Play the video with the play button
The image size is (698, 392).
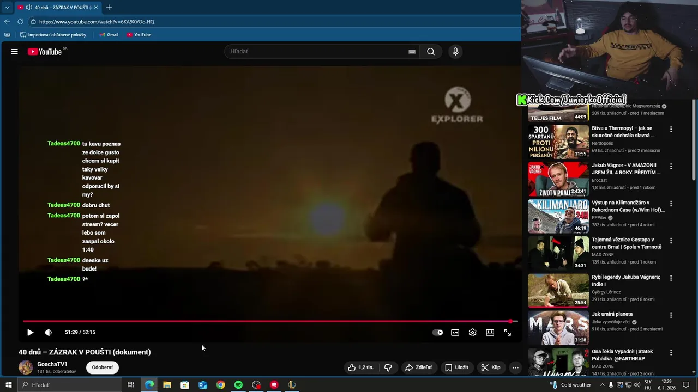(x=31, y=332)
